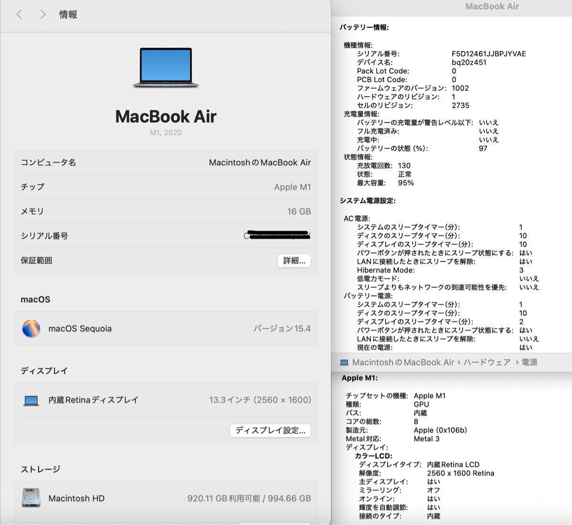Click the macOS Sequoia name text
This screenshot has width=572, height=525.
coord(80,329)
